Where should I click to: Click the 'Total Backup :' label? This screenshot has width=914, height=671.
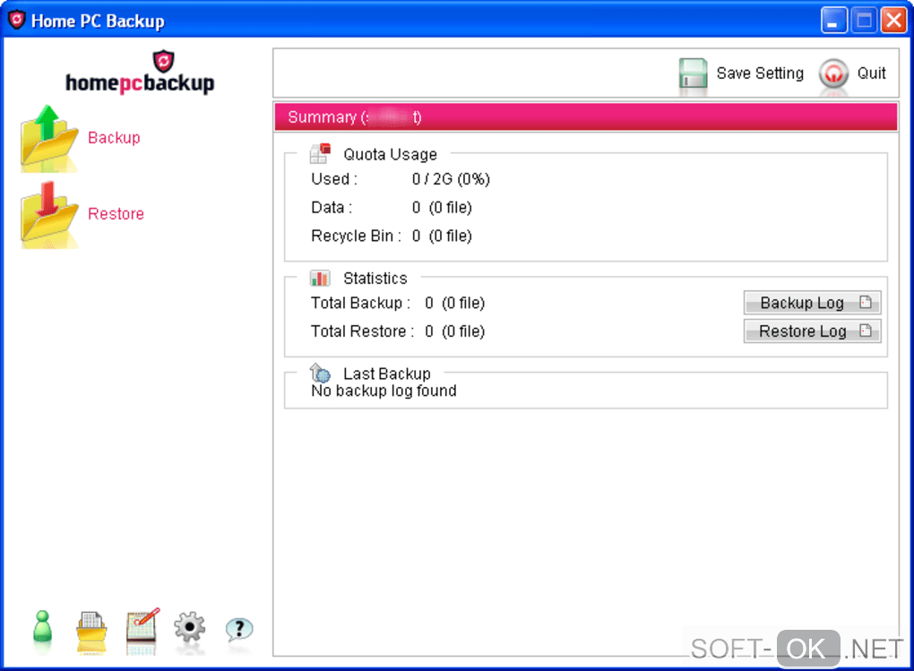point(360,303)
